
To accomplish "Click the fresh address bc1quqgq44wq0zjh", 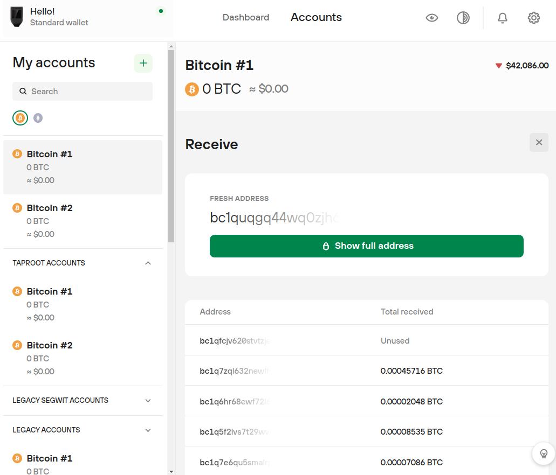I will [x=274, y=218].
